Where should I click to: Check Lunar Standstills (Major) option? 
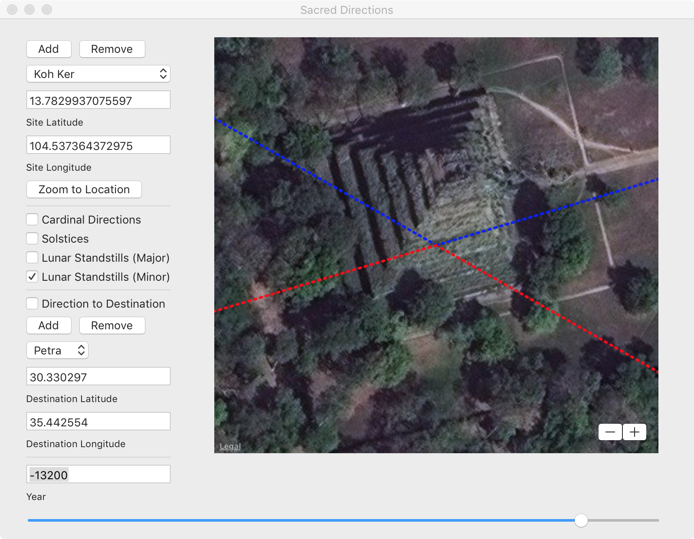pos(32,258)
